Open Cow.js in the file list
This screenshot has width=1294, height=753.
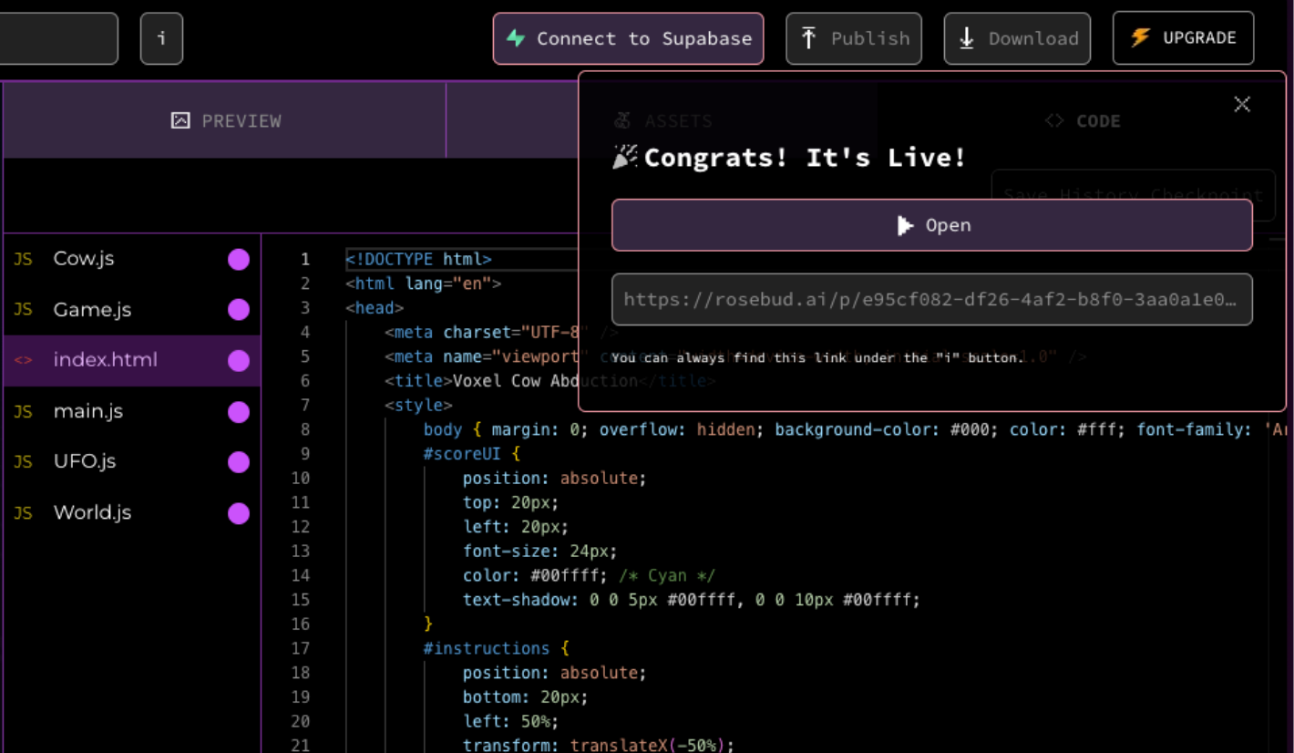[x=132, y=259]
